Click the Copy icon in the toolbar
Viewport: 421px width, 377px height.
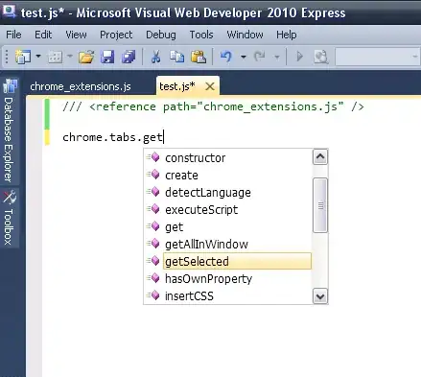click(x=176, y=57)
